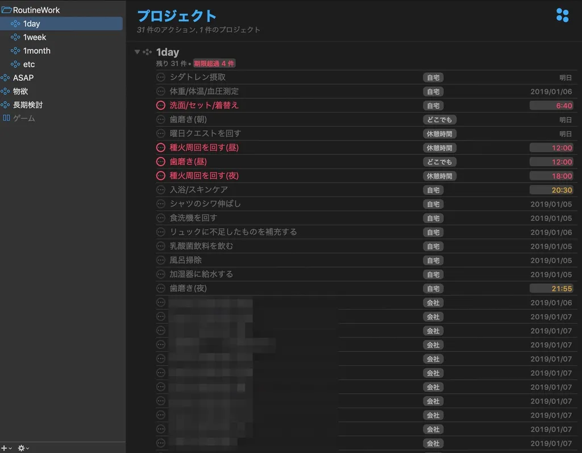Click the 自宅 tag on 風呂掃除

[x=433, y=260]
